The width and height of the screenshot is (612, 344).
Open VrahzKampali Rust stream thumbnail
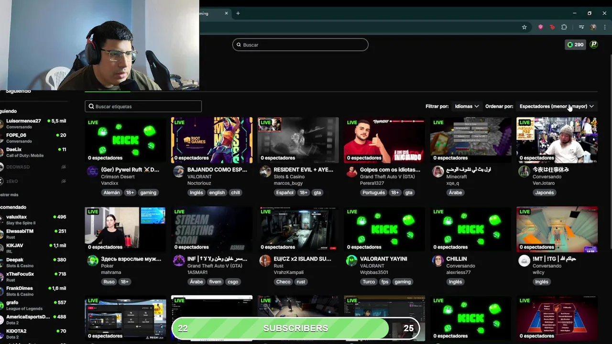point(298,229)
